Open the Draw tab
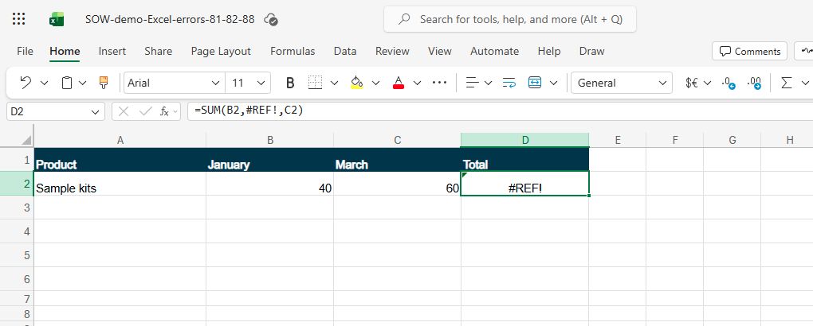The image size is (813, 326). pyautogui.click(x=591, y=51)
